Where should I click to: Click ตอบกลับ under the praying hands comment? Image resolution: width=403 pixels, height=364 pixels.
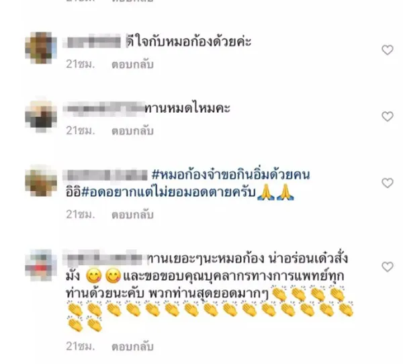pos(132,215)
